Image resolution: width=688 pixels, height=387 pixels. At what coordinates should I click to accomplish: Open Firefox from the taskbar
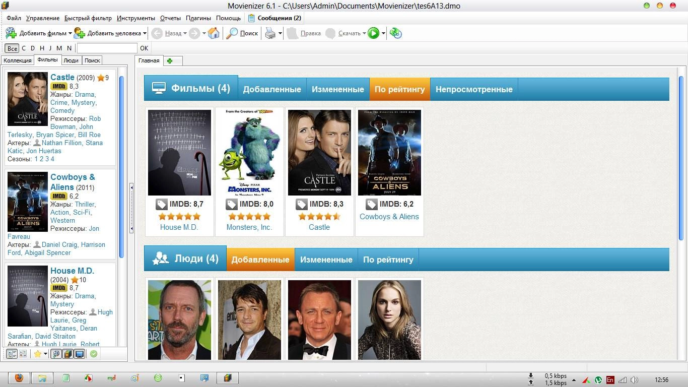click(19, 378)
